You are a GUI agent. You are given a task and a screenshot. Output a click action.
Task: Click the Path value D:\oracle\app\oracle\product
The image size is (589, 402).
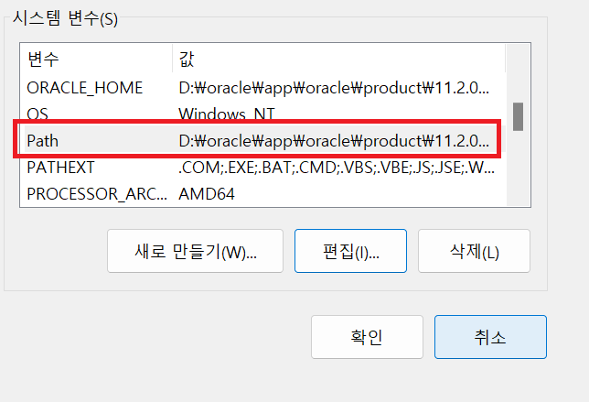(334, 141)
